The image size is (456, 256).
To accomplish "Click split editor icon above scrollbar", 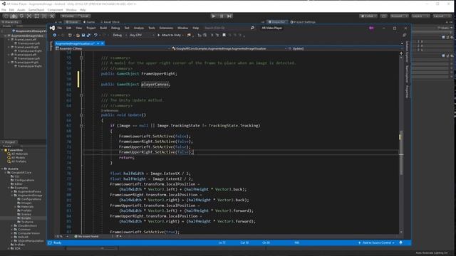I will [401, 53].
